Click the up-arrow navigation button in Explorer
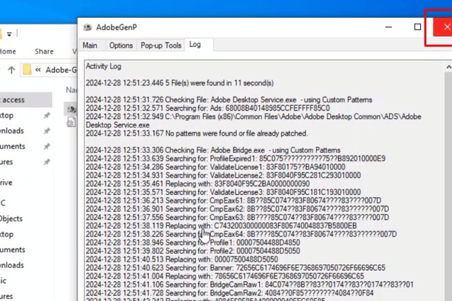This screenshot has height=301, width=452. coord(11,70)
